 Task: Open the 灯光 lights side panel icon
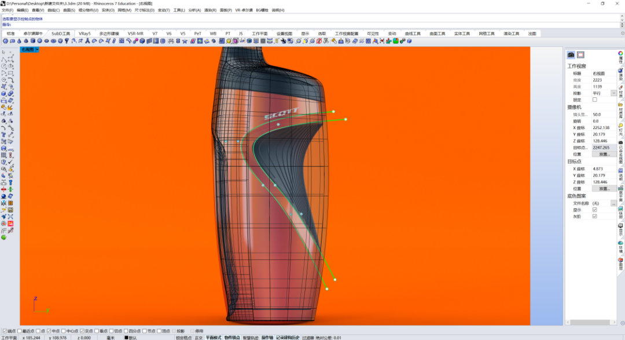pyautogui.click(x=620, y=129)
